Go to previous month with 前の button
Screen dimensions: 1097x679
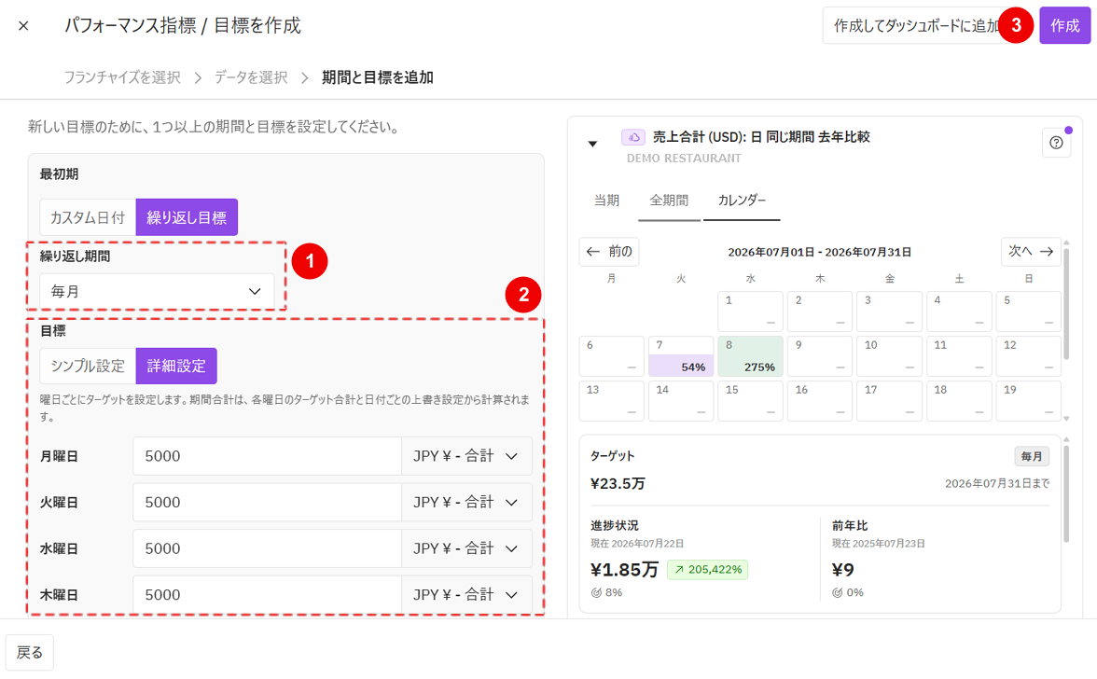608,252
